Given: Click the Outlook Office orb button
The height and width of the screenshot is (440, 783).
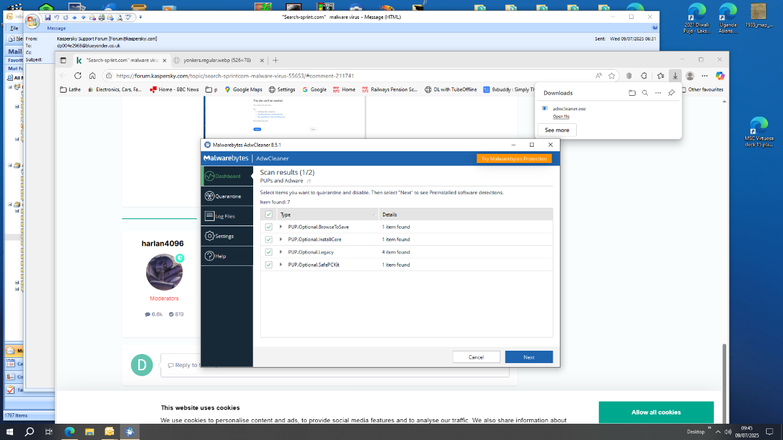Looking at the screenshot, I should coord(33,22).
